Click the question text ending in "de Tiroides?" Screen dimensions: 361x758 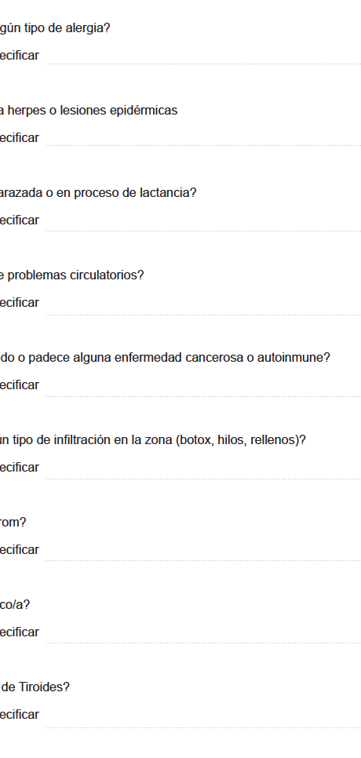35,687
